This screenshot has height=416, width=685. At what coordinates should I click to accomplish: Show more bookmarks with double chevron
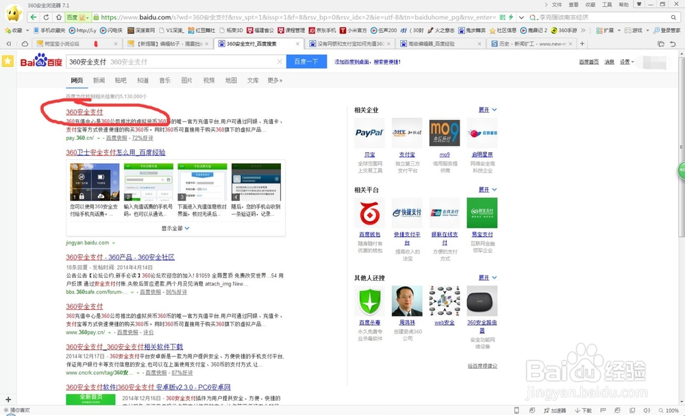click(x=583, y=30)
